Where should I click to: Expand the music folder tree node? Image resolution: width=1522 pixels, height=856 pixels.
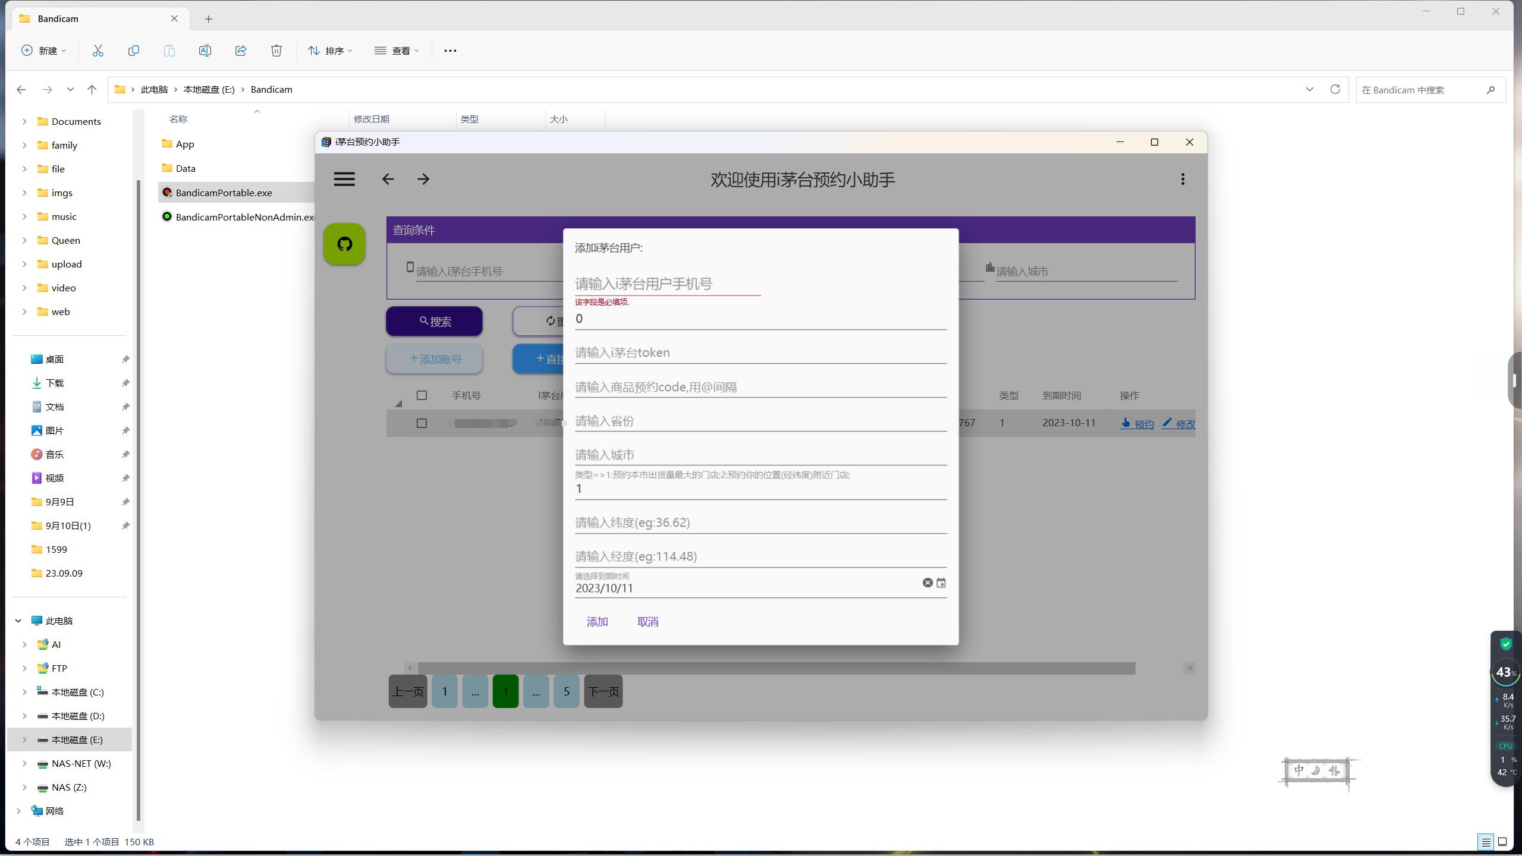pyautogui.click(x=24, y=216)
